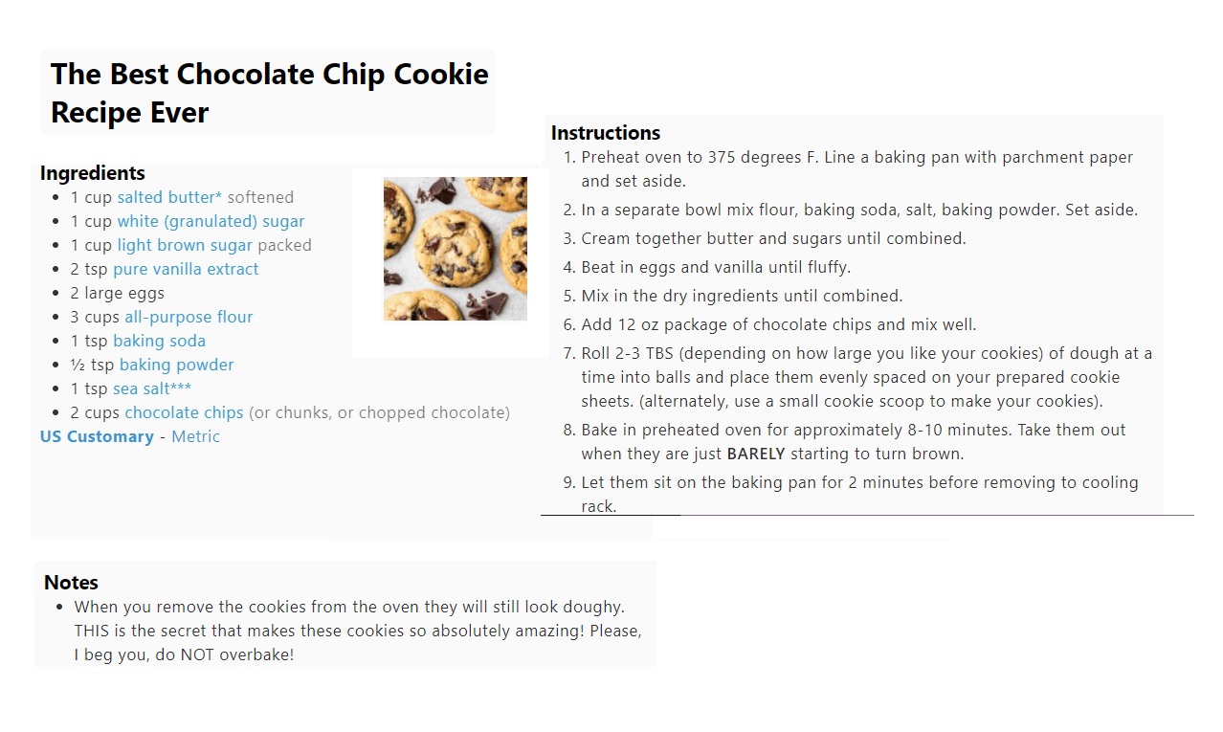Image resolution: width=1223 pixels, height=732 pixels.
Task: Click the Instructions section heading
Action: [606, 133]
